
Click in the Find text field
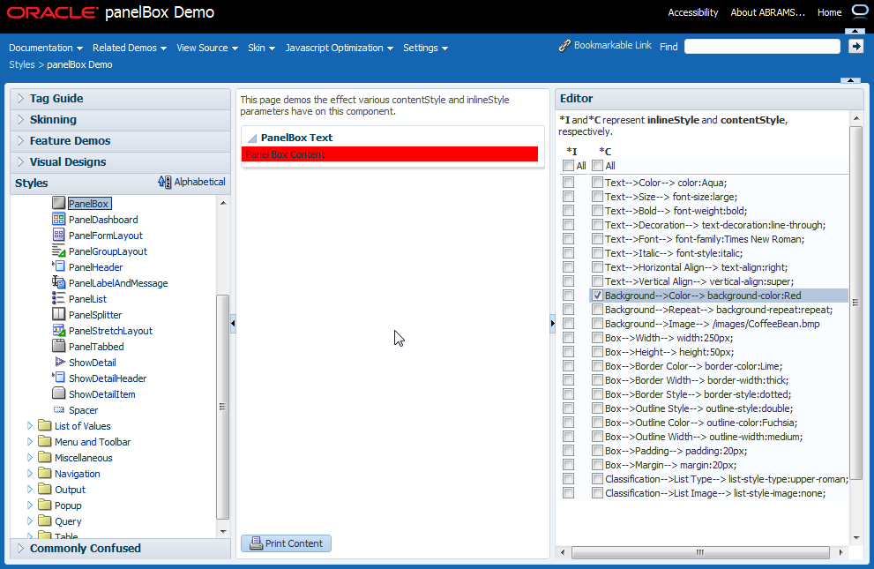(x=762, y=46)
